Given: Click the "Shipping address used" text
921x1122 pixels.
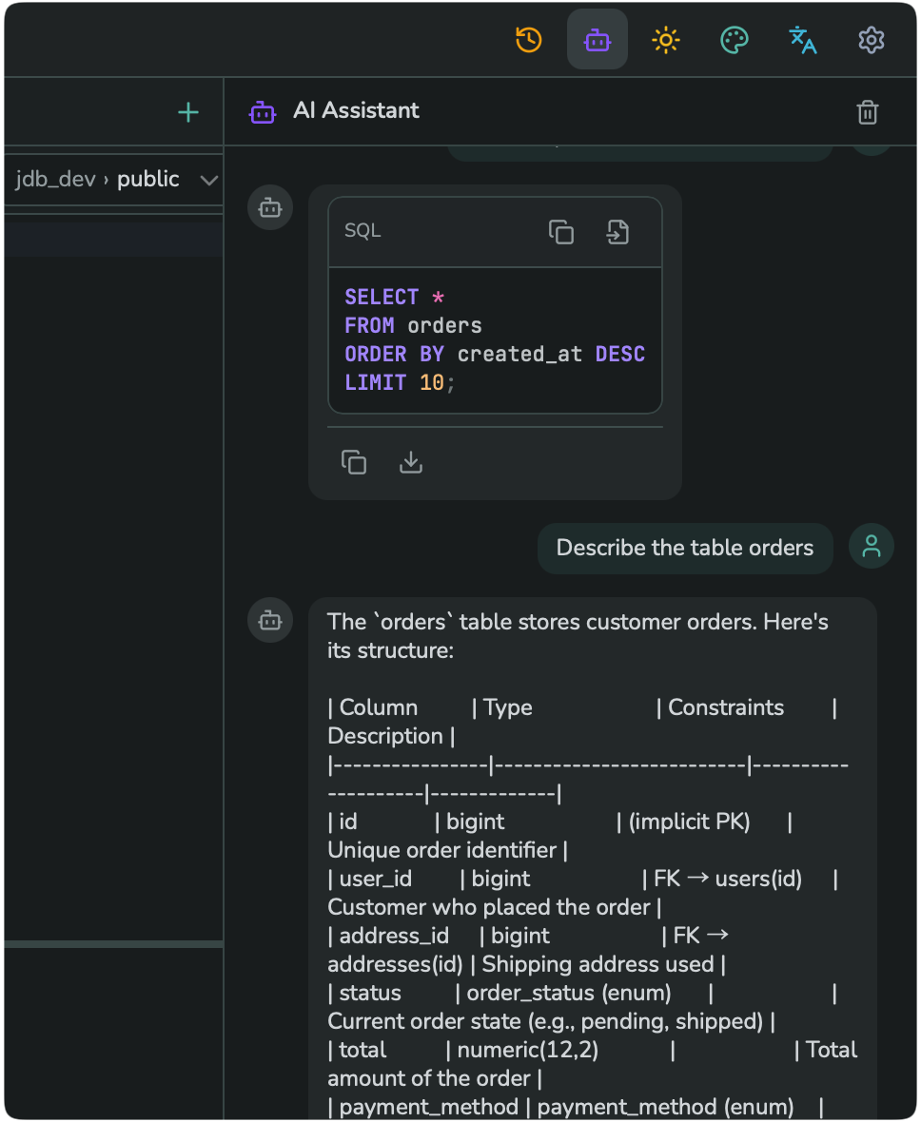Looking at the screenshot, I should tap(598, 964).
